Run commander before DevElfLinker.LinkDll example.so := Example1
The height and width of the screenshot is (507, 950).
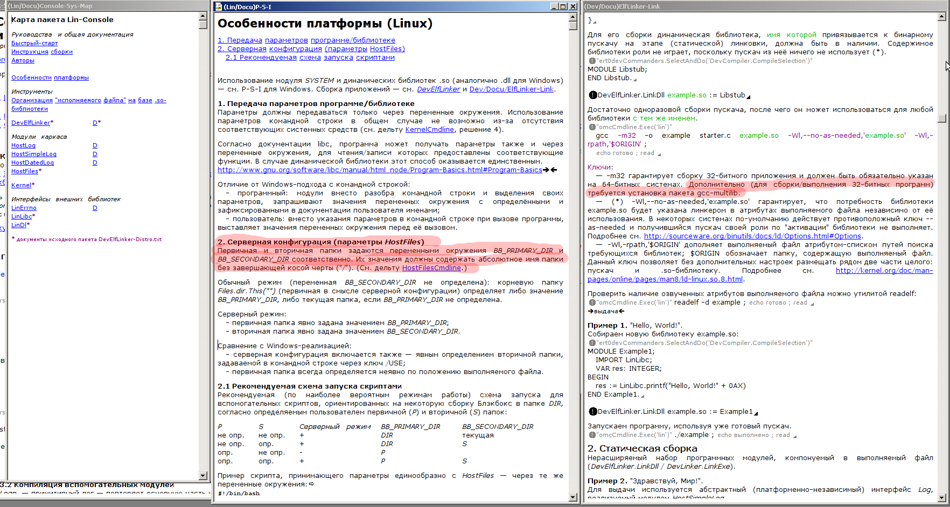[x=592, y=412]
